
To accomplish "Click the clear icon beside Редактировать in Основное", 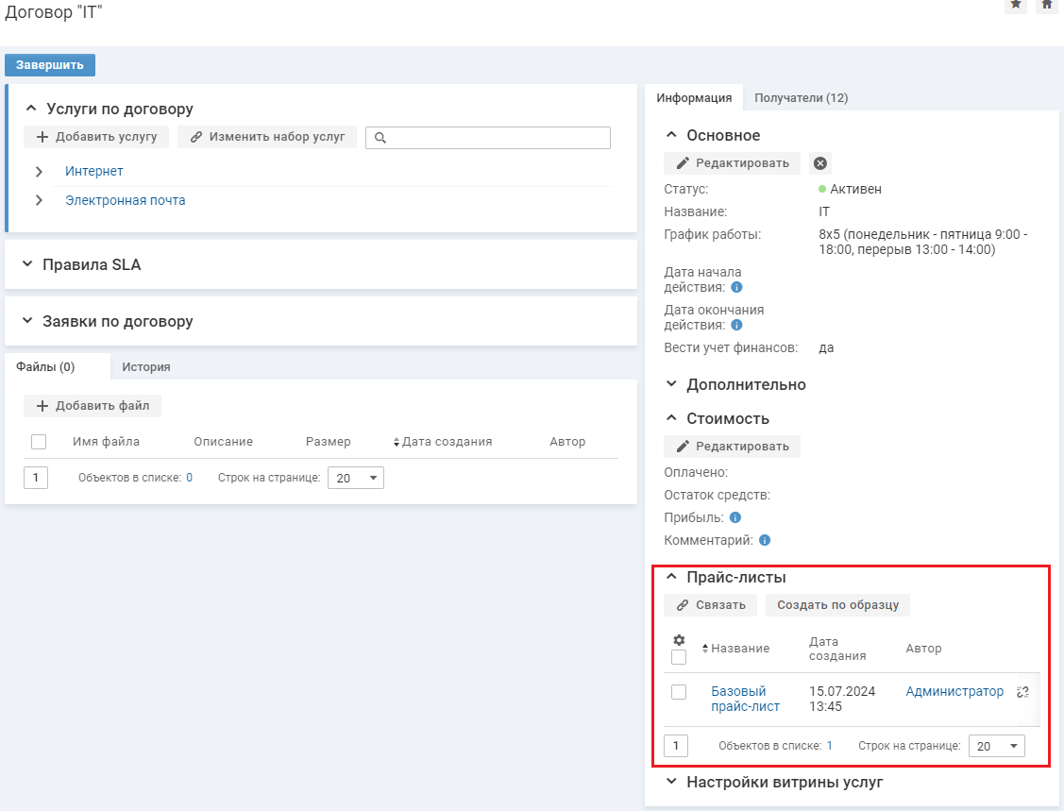I will tap(820, 163).
